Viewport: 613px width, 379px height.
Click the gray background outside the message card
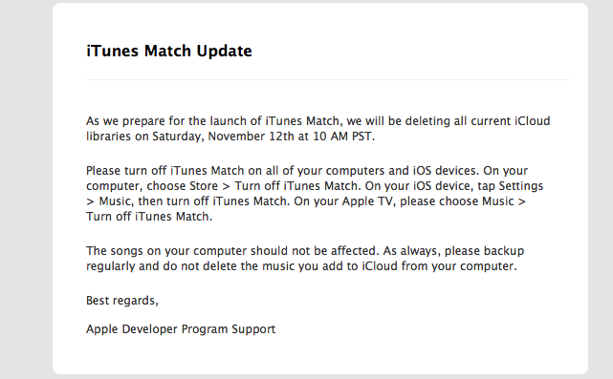(26, 189)
